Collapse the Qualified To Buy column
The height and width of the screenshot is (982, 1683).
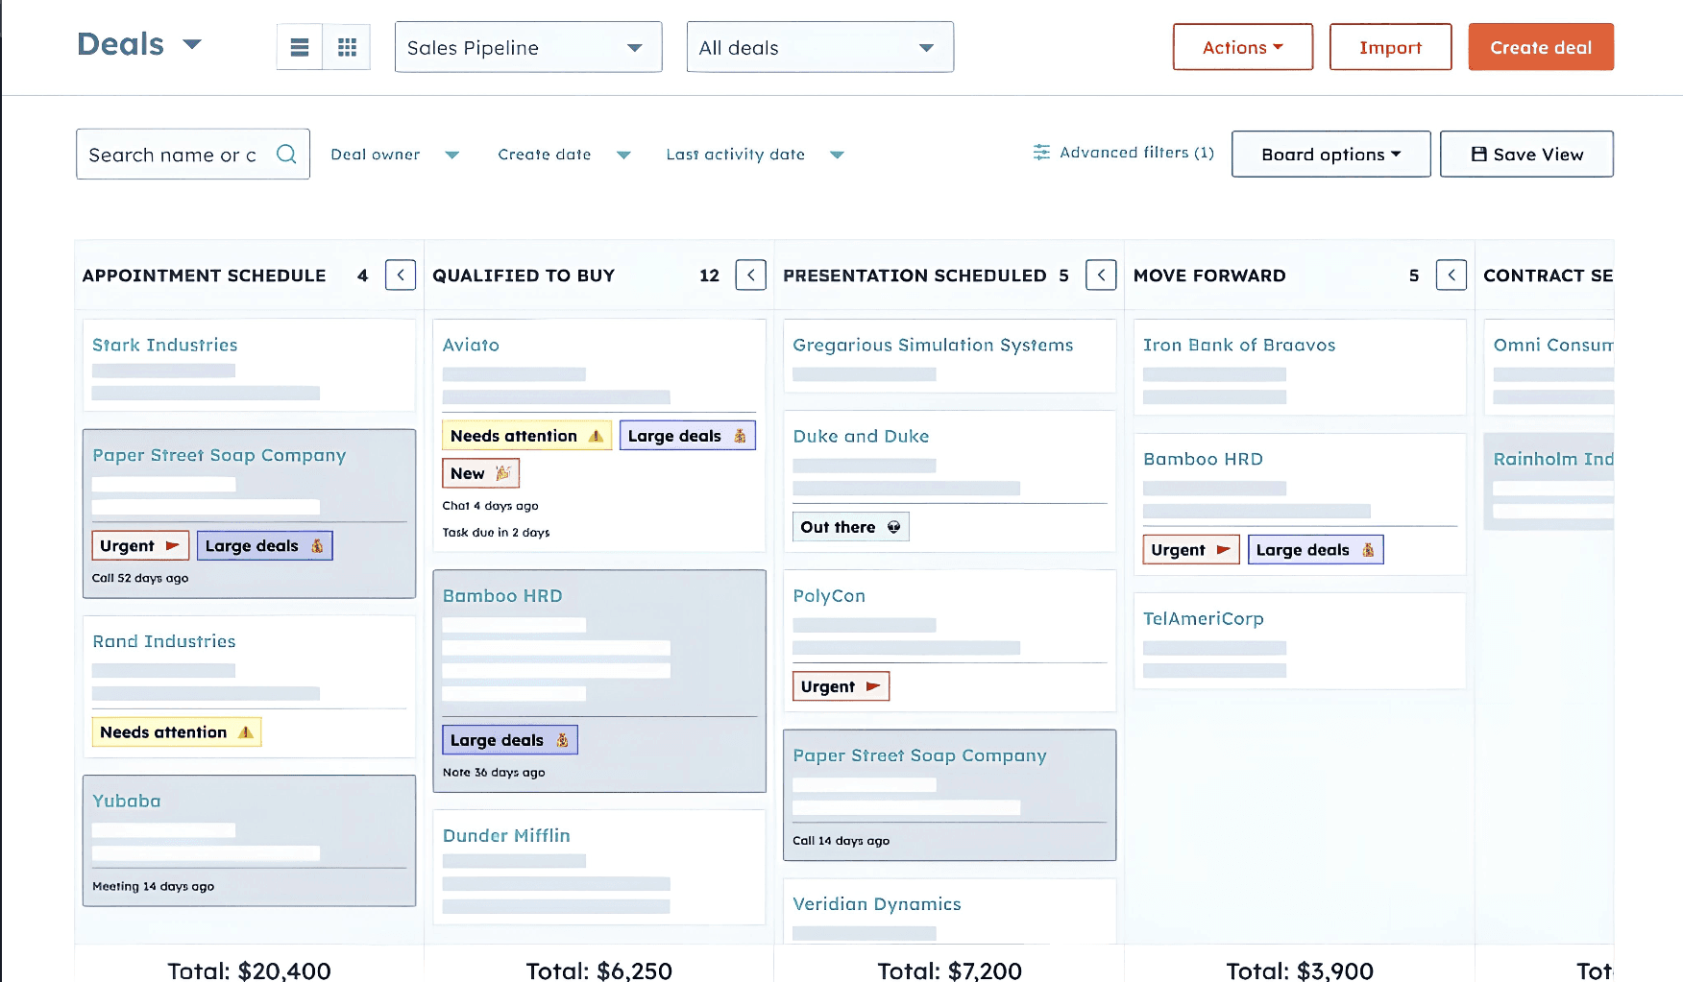(x=751, y=275)
